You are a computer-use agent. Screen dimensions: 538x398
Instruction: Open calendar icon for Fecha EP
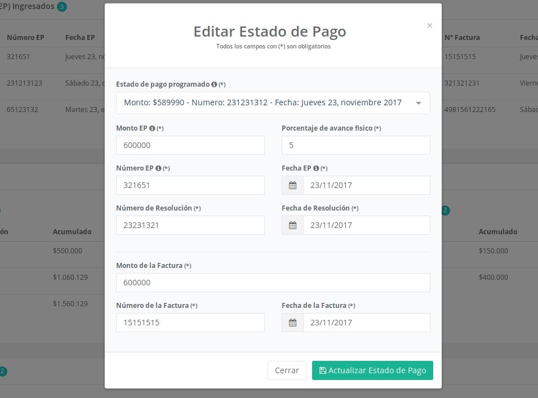[x=292, y=185]
